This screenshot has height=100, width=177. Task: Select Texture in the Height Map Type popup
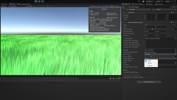[x=151, y=66]
